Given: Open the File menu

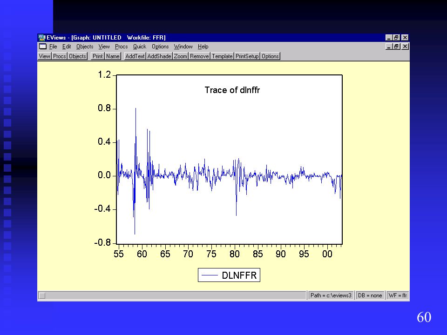Looking at the screenshot, I should coord(53,47).
